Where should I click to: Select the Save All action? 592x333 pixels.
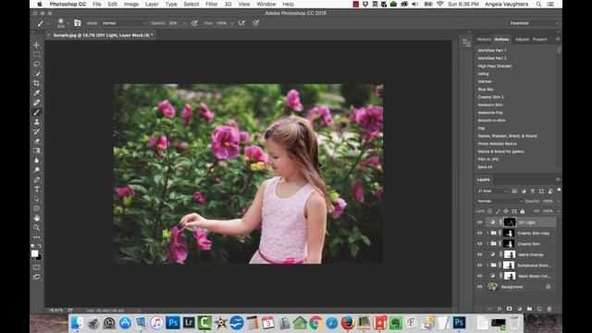[485, 166]
